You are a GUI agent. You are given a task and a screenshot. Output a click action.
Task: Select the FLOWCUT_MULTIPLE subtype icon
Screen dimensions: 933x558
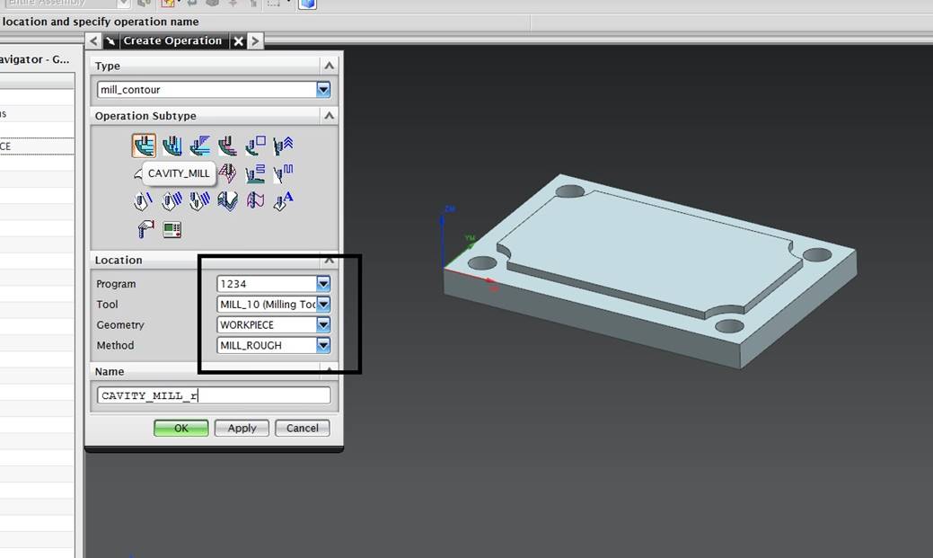(172, 200)
